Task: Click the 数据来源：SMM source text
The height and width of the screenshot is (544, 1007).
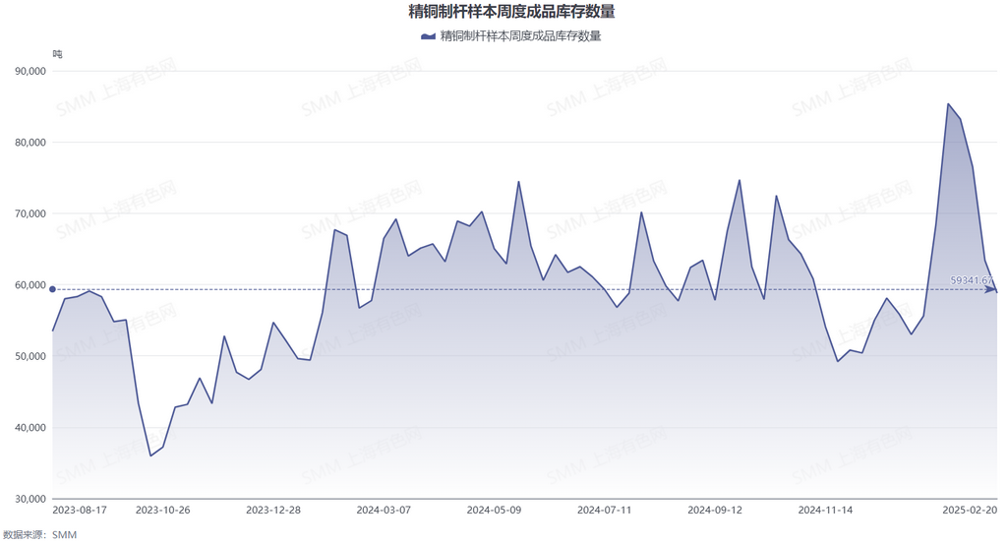Action: pyautogui.click(x=39, y=534)
